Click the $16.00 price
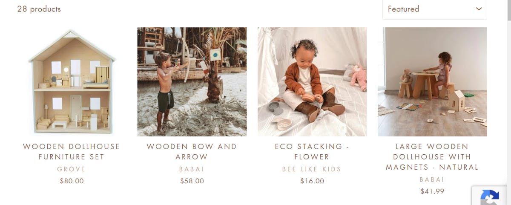Image resolution: width=511 pixels, height=205 pixels. tap(312, 181)
